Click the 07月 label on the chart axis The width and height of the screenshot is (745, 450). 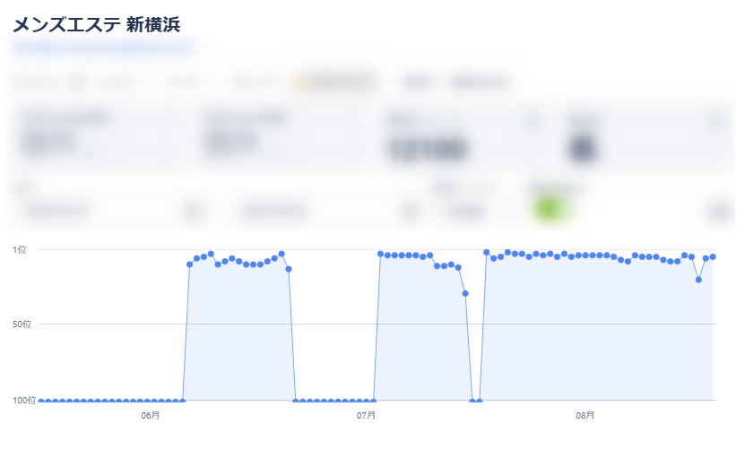(x=366, y=416)
